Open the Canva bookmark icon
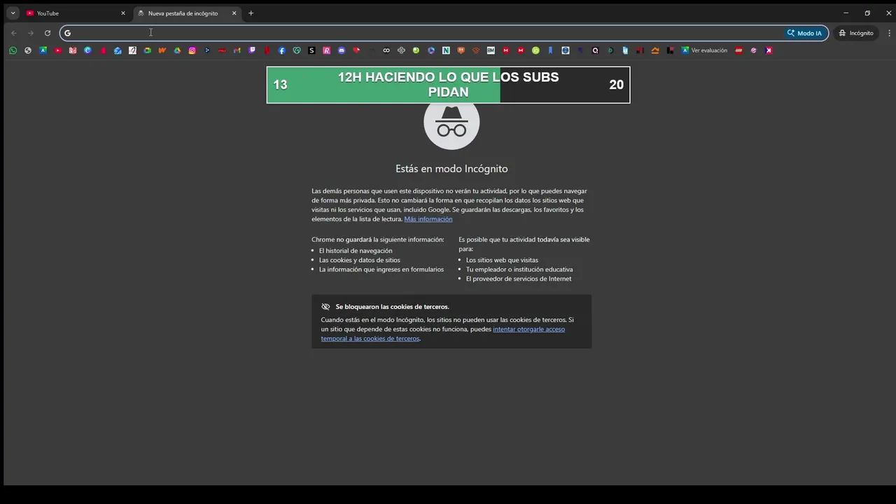Screen dimensions: 896x504 pos(87,50)
